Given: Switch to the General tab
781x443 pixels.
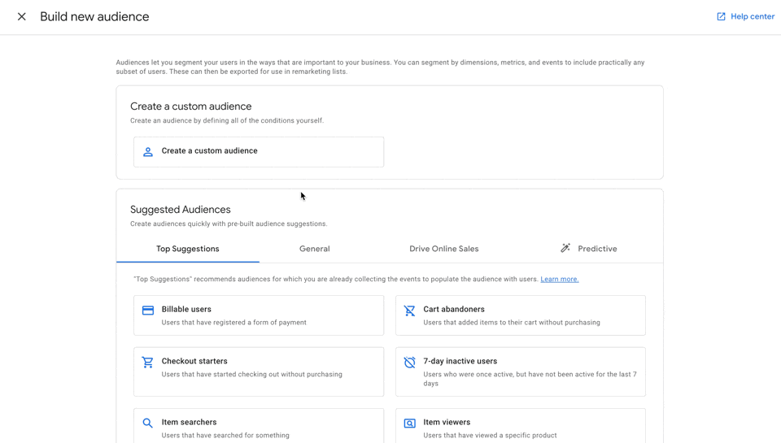Looking at the screenshot, I should (314, 249).
